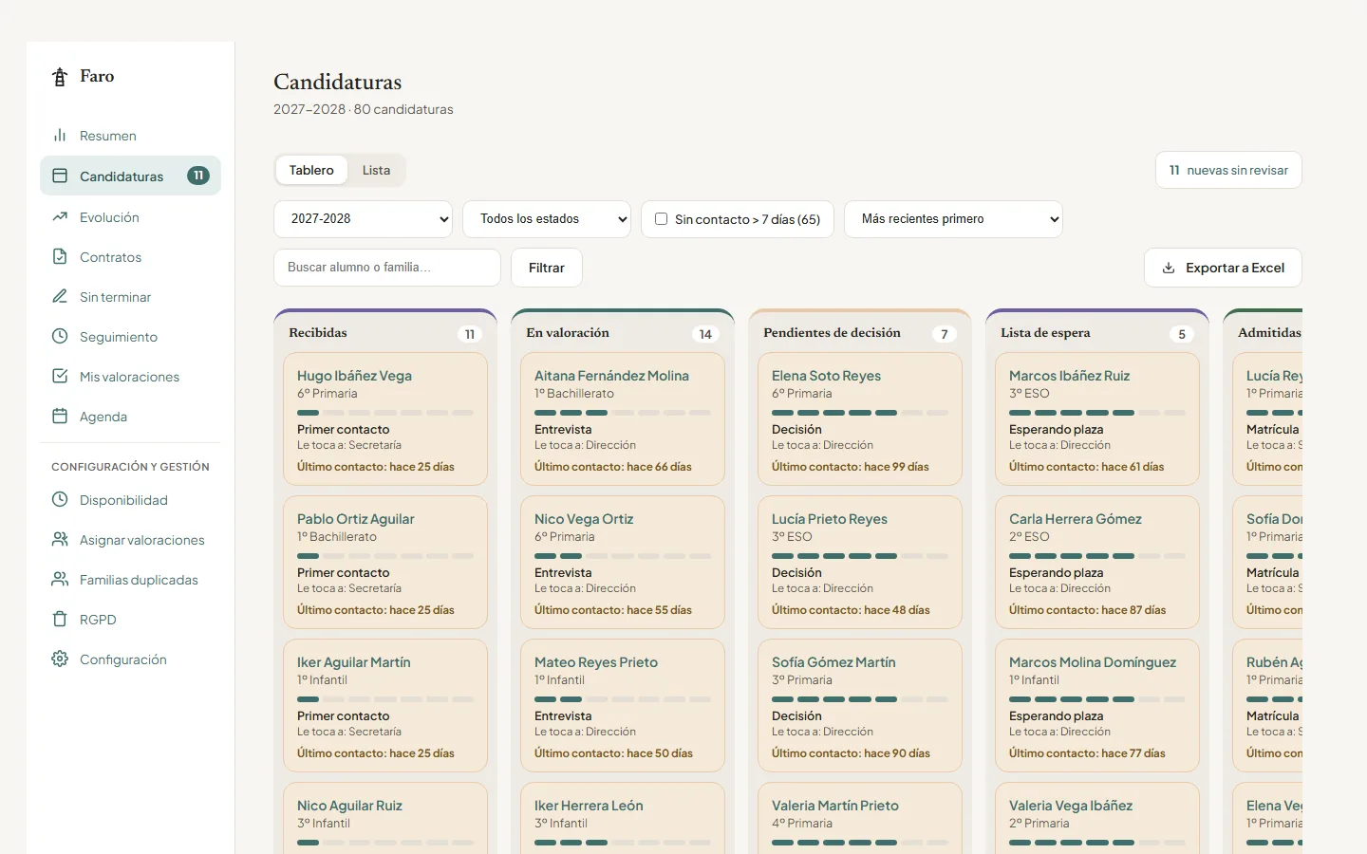
Task: Open Pablo Ortiz Aguilar's card
Action: pyautogui.click(x=385, y=563)
